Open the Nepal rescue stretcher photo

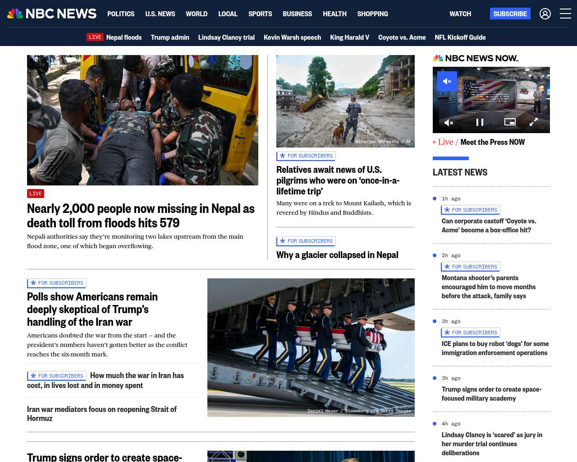(142, 120)
